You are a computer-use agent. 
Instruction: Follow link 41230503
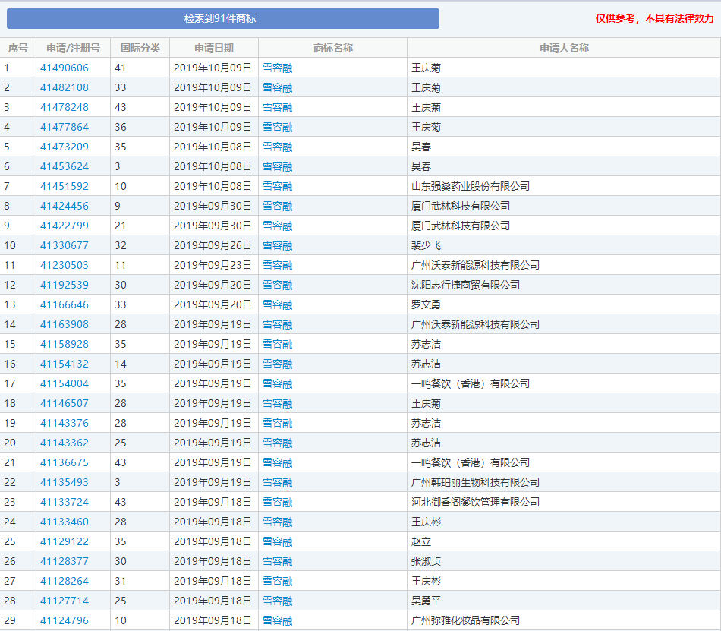(x=65, y=265)
